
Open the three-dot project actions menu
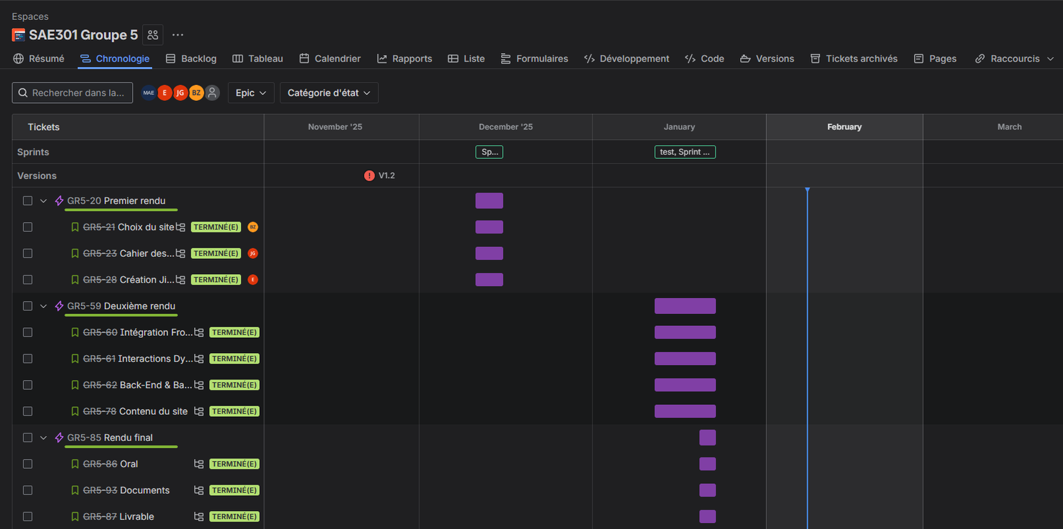tap(177, 35)
